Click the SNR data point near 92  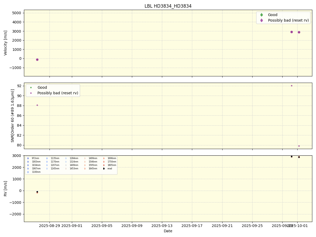(x=292, y=86)
